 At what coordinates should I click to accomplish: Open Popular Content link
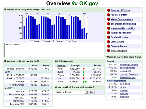(x=119, y=15)
